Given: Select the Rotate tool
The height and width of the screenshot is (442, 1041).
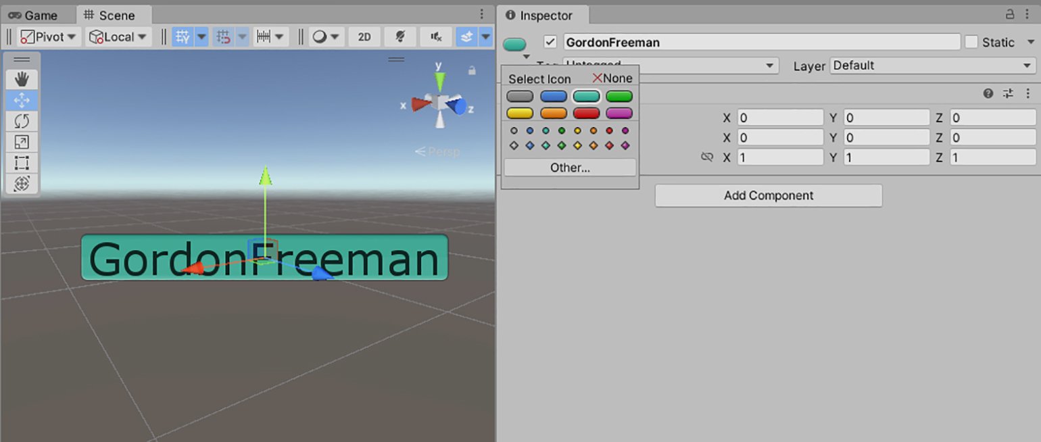Looking at the screenshot, I should pos(22,122).
